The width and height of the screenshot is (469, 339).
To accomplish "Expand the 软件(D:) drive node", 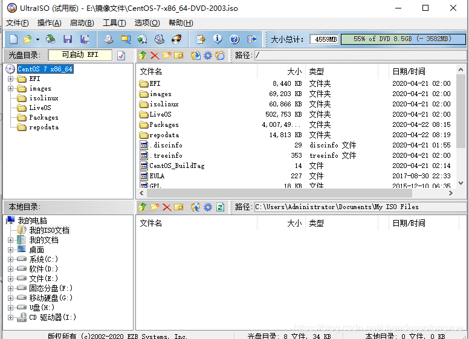I will [10, 269].
